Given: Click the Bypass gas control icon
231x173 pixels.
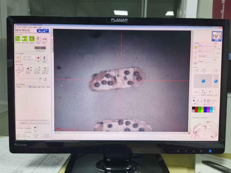Looking at the screenshot, I should [x=32, y=39].
